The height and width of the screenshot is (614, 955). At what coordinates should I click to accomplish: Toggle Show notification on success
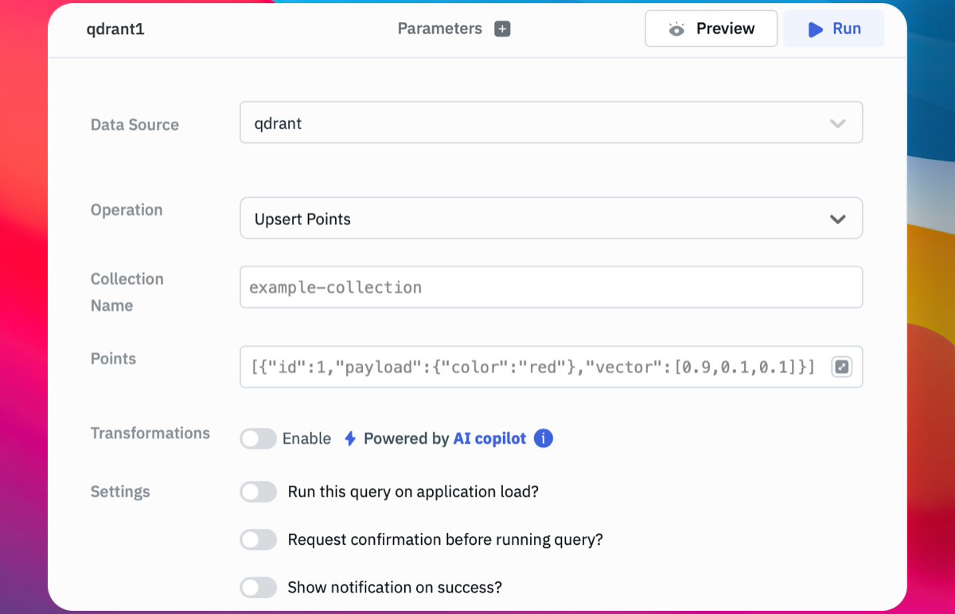click(259, 588)
